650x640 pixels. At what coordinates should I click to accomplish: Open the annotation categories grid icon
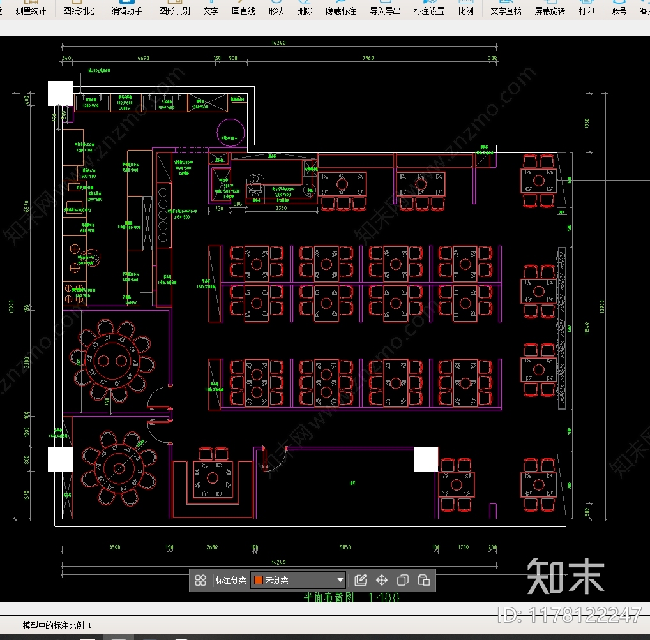point(200,581)
